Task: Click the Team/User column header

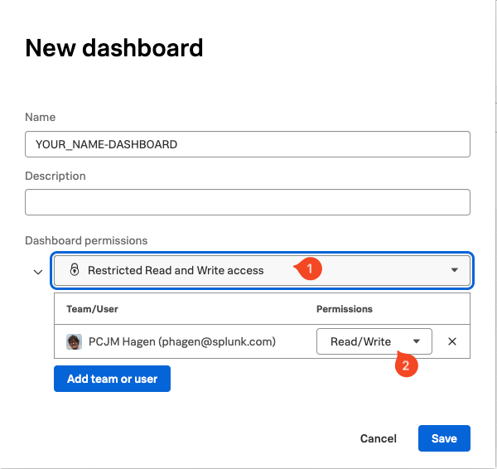Action: tap(93, 309)
